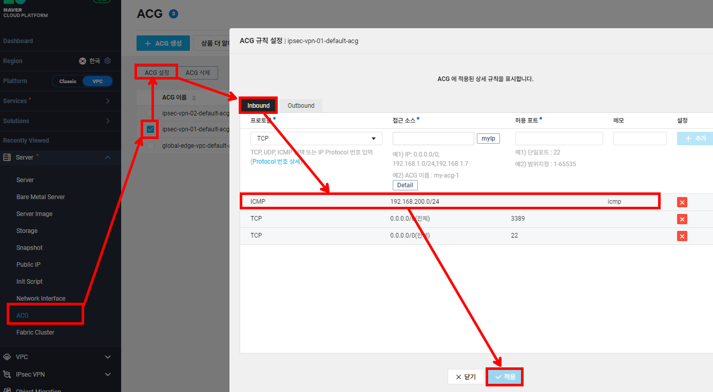Go to Init Script submenu item
713x392 pixels.
(29, 282)
